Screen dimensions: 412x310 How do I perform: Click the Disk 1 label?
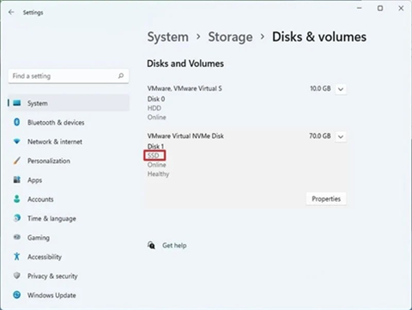[x=155, y=146]
